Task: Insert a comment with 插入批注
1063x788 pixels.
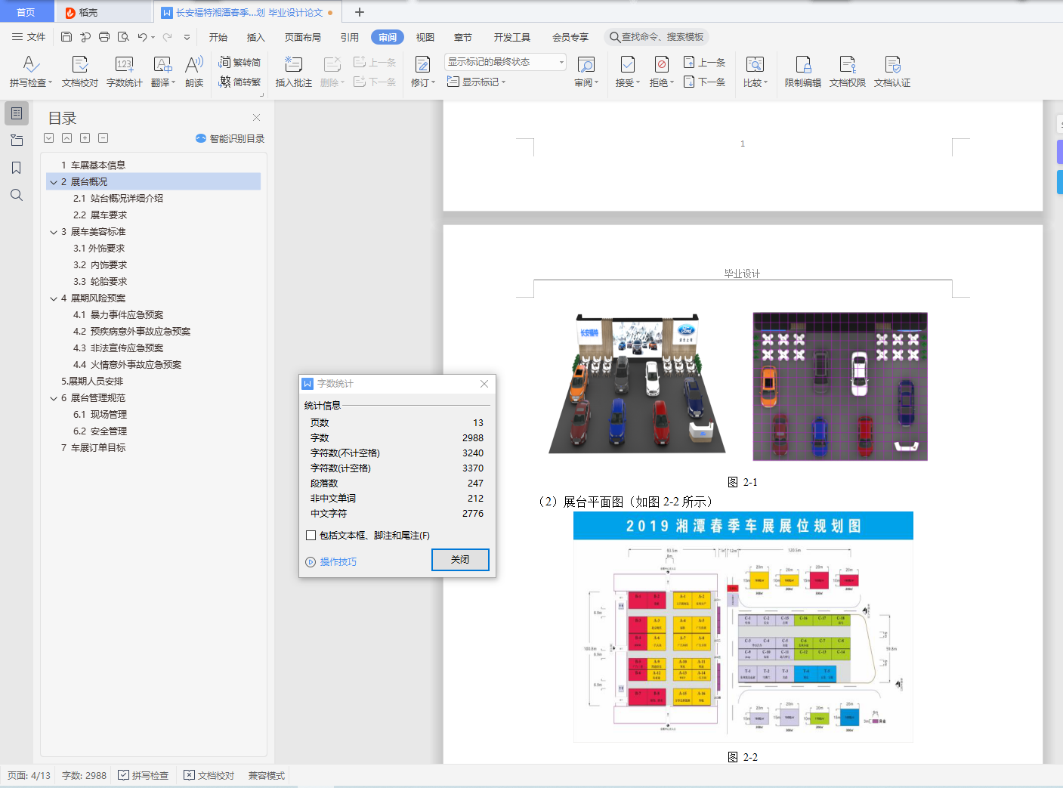Action: (x=294, y=72)
